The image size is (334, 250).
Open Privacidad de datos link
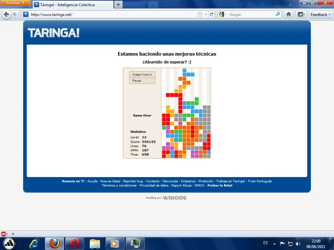pos(154,185)
